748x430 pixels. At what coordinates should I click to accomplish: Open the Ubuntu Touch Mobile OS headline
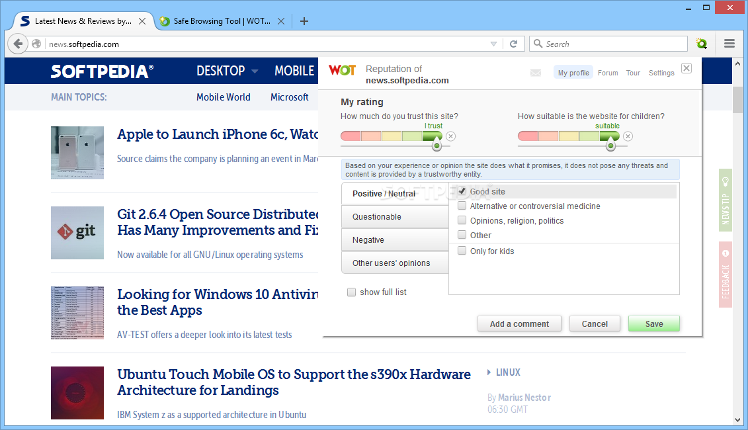point(294,382)
